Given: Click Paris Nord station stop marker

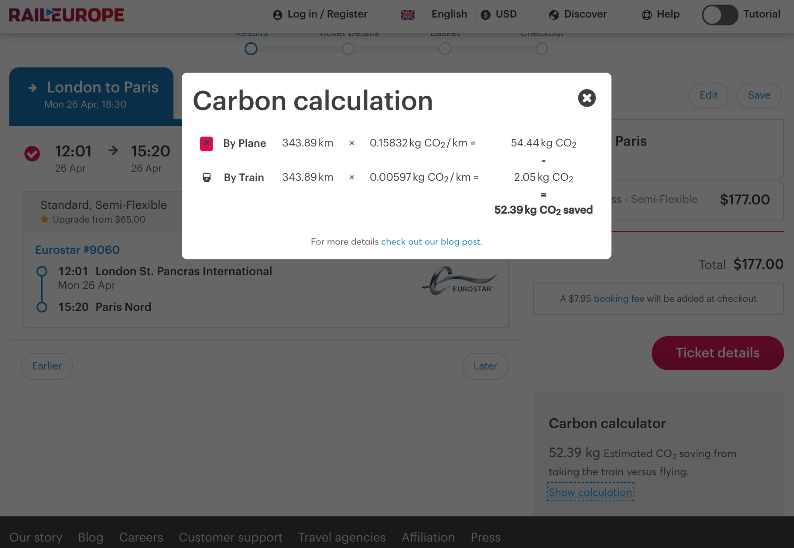Looking at the screenshot, I should (42, 307).
